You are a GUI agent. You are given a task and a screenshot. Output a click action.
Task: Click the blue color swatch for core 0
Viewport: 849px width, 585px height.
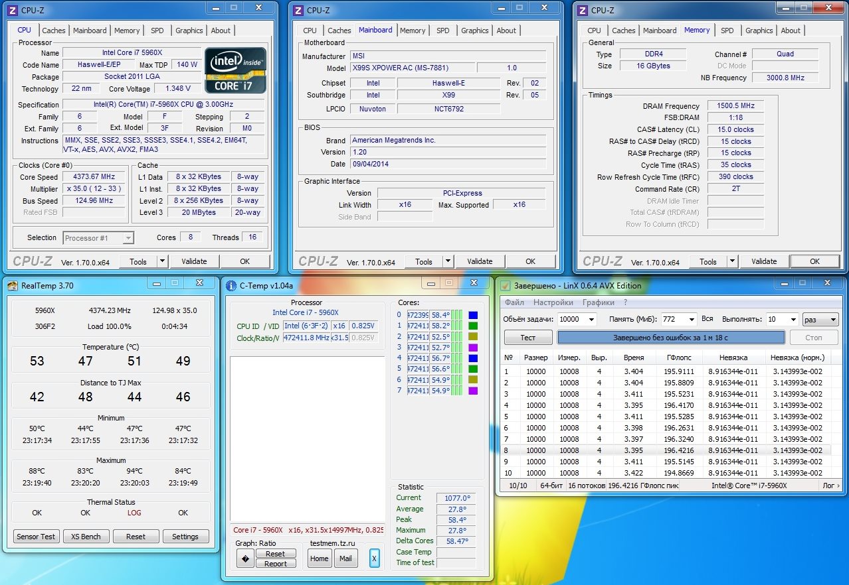point(473,315)
